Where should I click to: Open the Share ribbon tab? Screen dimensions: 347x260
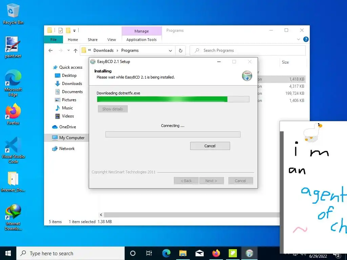tap(93, 40)
